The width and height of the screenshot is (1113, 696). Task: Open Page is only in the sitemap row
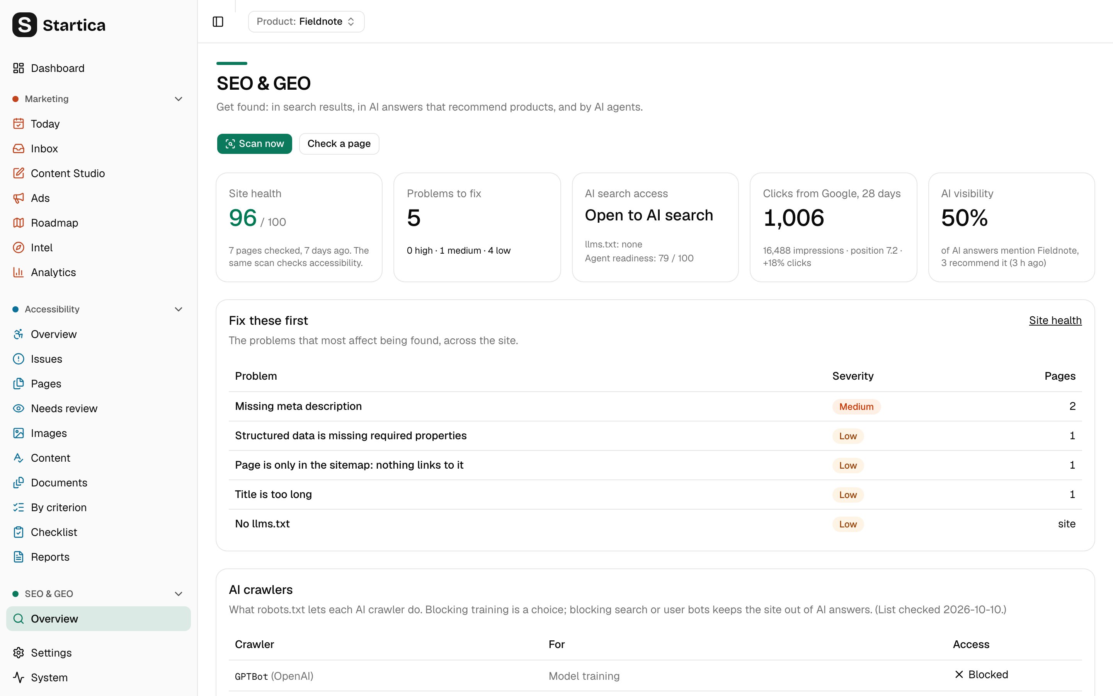655,466
